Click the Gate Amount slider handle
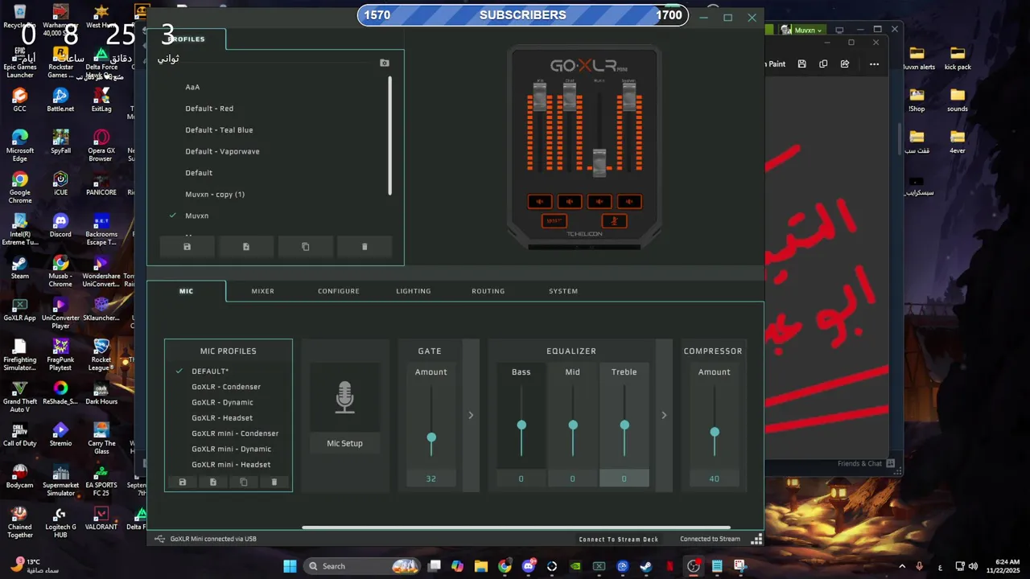 point(431,437)
